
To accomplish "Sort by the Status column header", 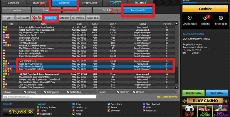I will 142,24.
